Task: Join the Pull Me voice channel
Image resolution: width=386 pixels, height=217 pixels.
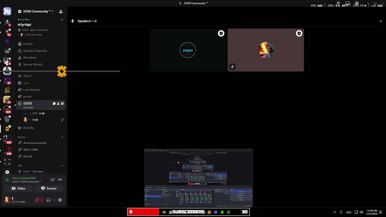Action: click(41, 128)
